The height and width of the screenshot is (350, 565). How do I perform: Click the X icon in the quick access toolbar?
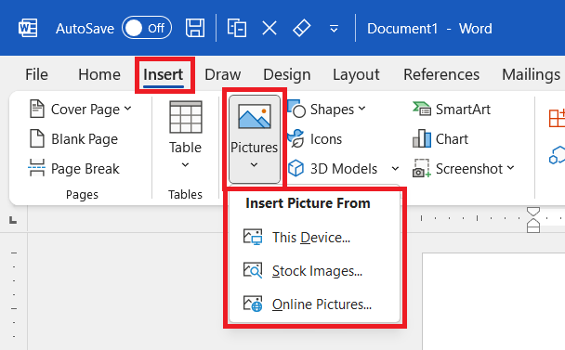(269, 28)
